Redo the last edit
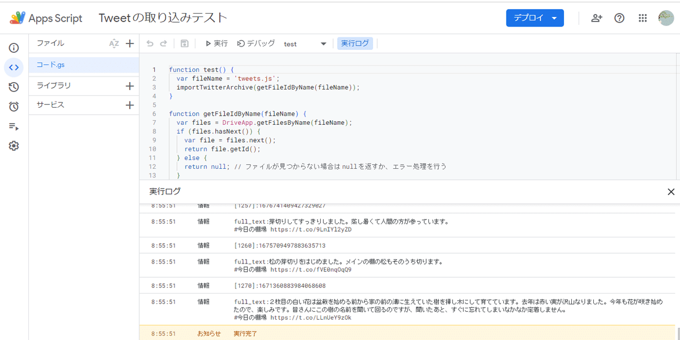The width and height of the screenshot is (680, 340). click(x=164, y=44)
